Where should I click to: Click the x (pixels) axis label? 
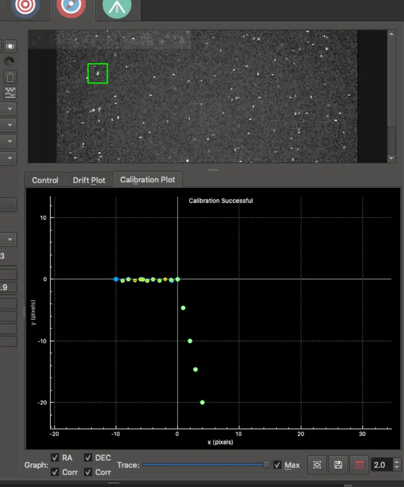(220, 442)
